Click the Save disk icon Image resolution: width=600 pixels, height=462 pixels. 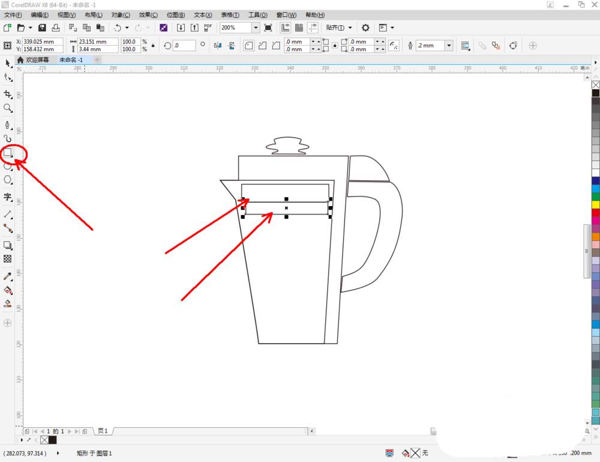42,28
